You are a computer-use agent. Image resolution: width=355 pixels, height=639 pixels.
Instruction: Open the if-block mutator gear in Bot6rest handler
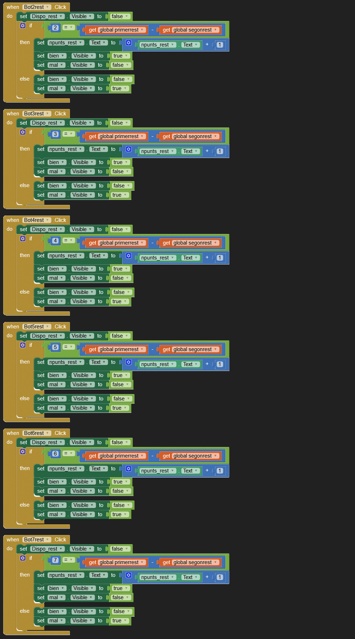(x=23, y=452)
